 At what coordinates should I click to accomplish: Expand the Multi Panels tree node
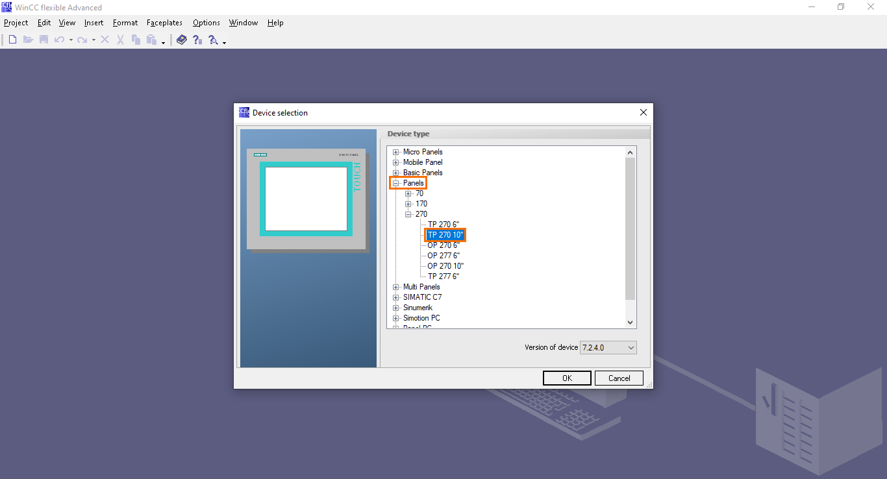coord(396,287)
